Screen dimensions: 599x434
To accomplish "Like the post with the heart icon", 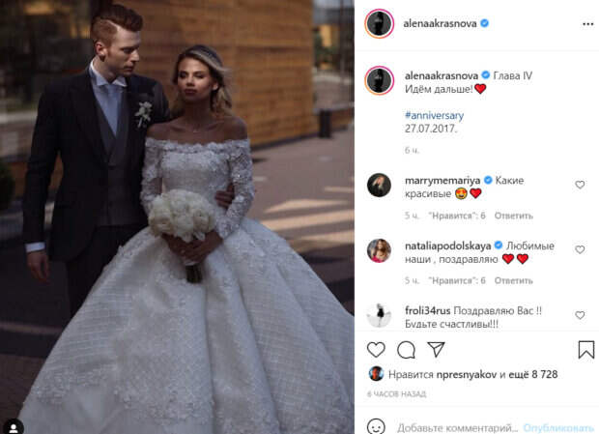I will tap(376, 350).
